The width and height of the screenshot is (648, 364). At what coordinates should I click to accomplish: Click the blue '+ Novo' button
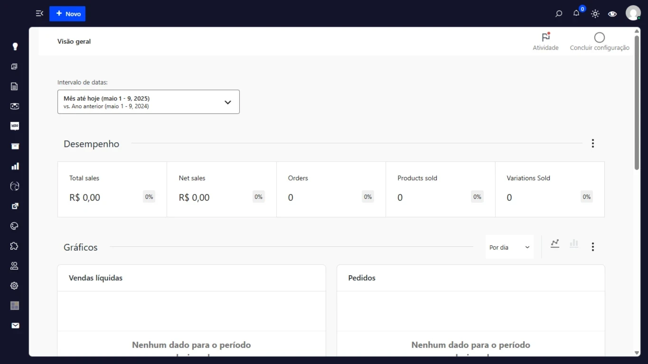coord(67,14)
